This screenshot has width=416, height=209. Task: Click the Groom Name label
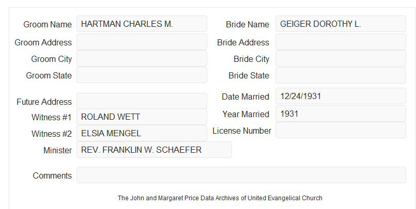(x=48, y=24)
